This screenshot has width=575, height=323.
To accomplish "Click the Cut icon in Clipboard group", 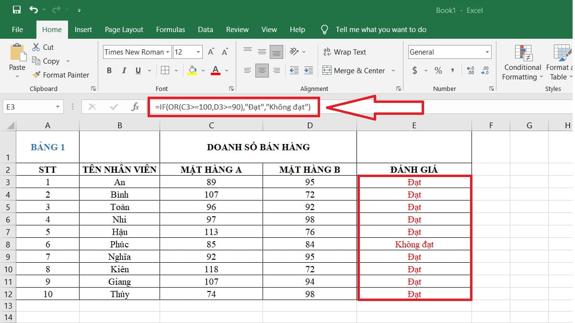I will point(36,47).
